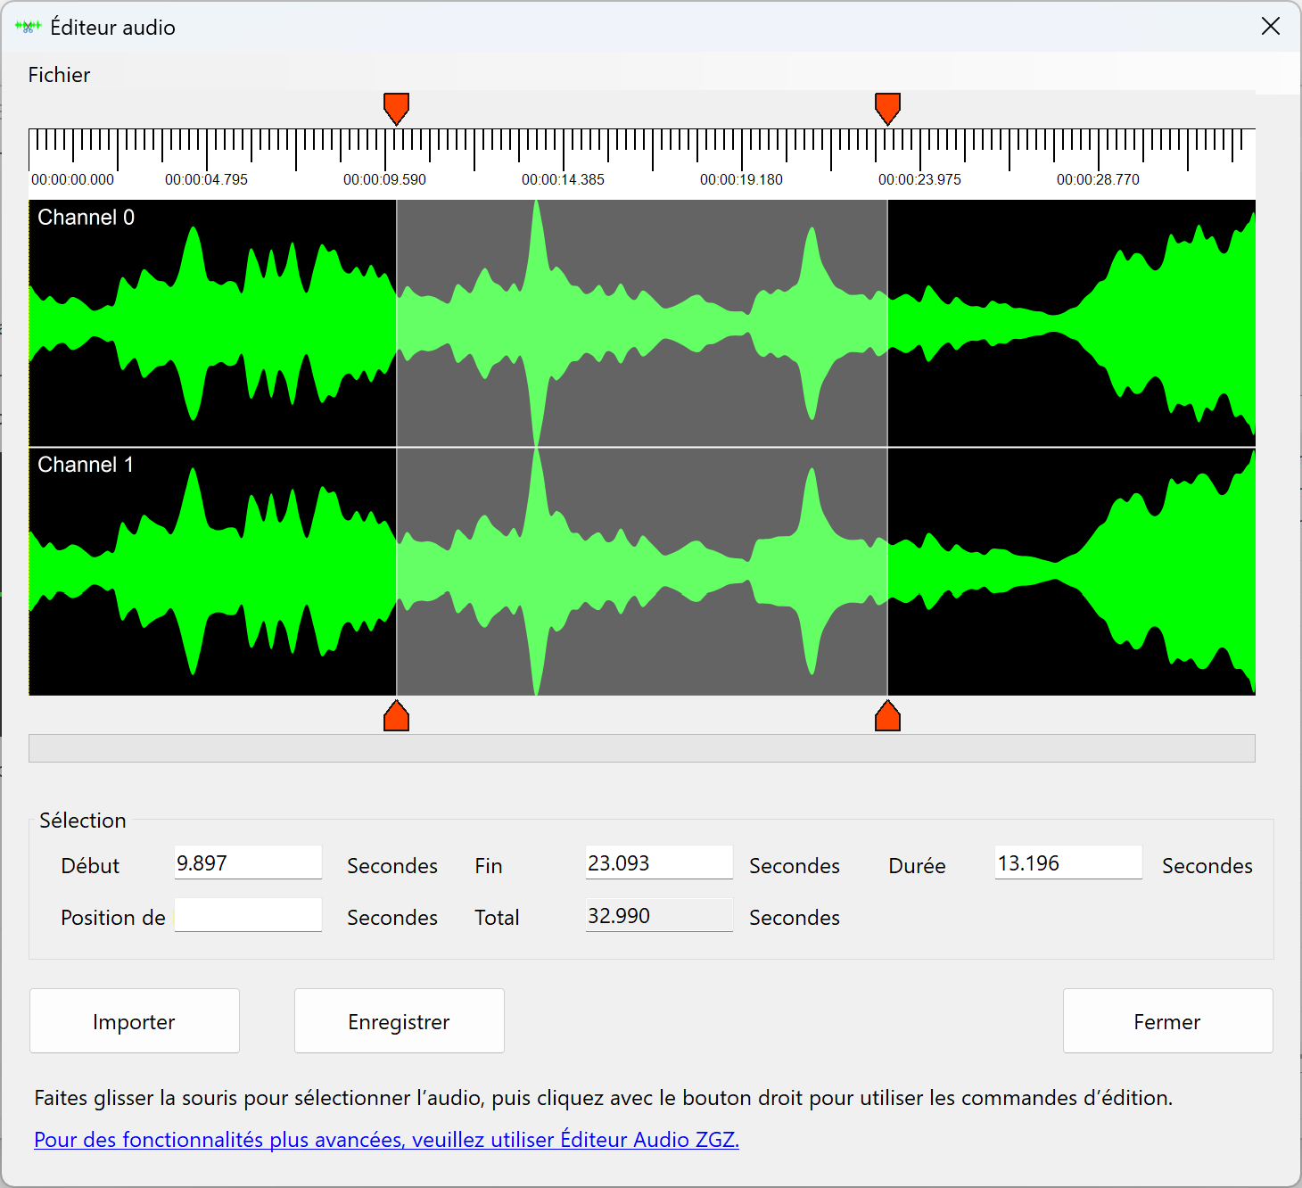Click the bottom selection end marker
This screenshot has width=1302, height=1188.
point(887,715)
